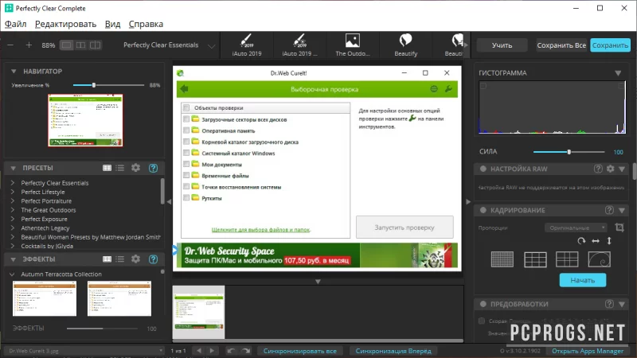Open the Perfectly Clear Essentials preset dropdown

pos(170,45)
